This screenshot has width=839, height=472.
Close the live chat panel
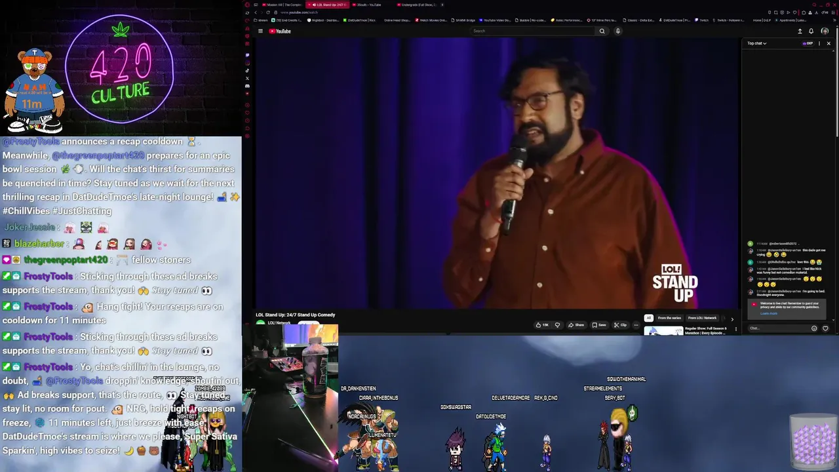point(829,43)
